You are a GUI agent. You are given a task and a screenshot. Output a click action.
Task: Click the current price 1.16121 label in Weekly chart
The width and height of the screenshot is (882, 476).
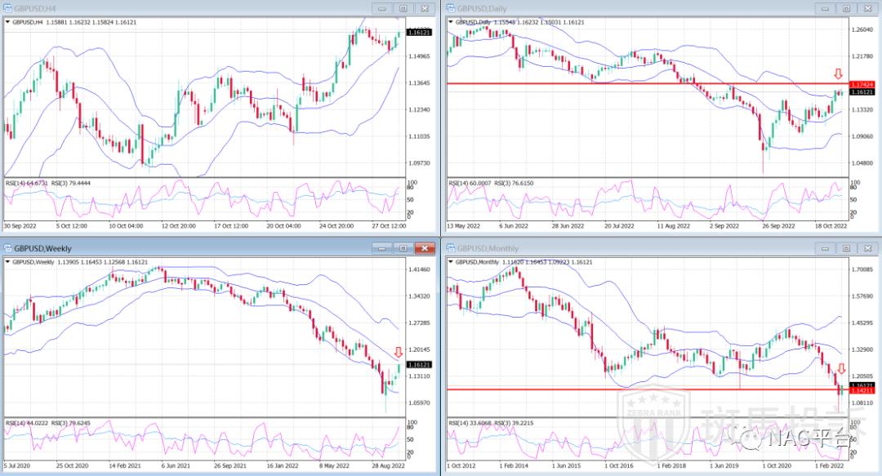(x=419, y=365)
